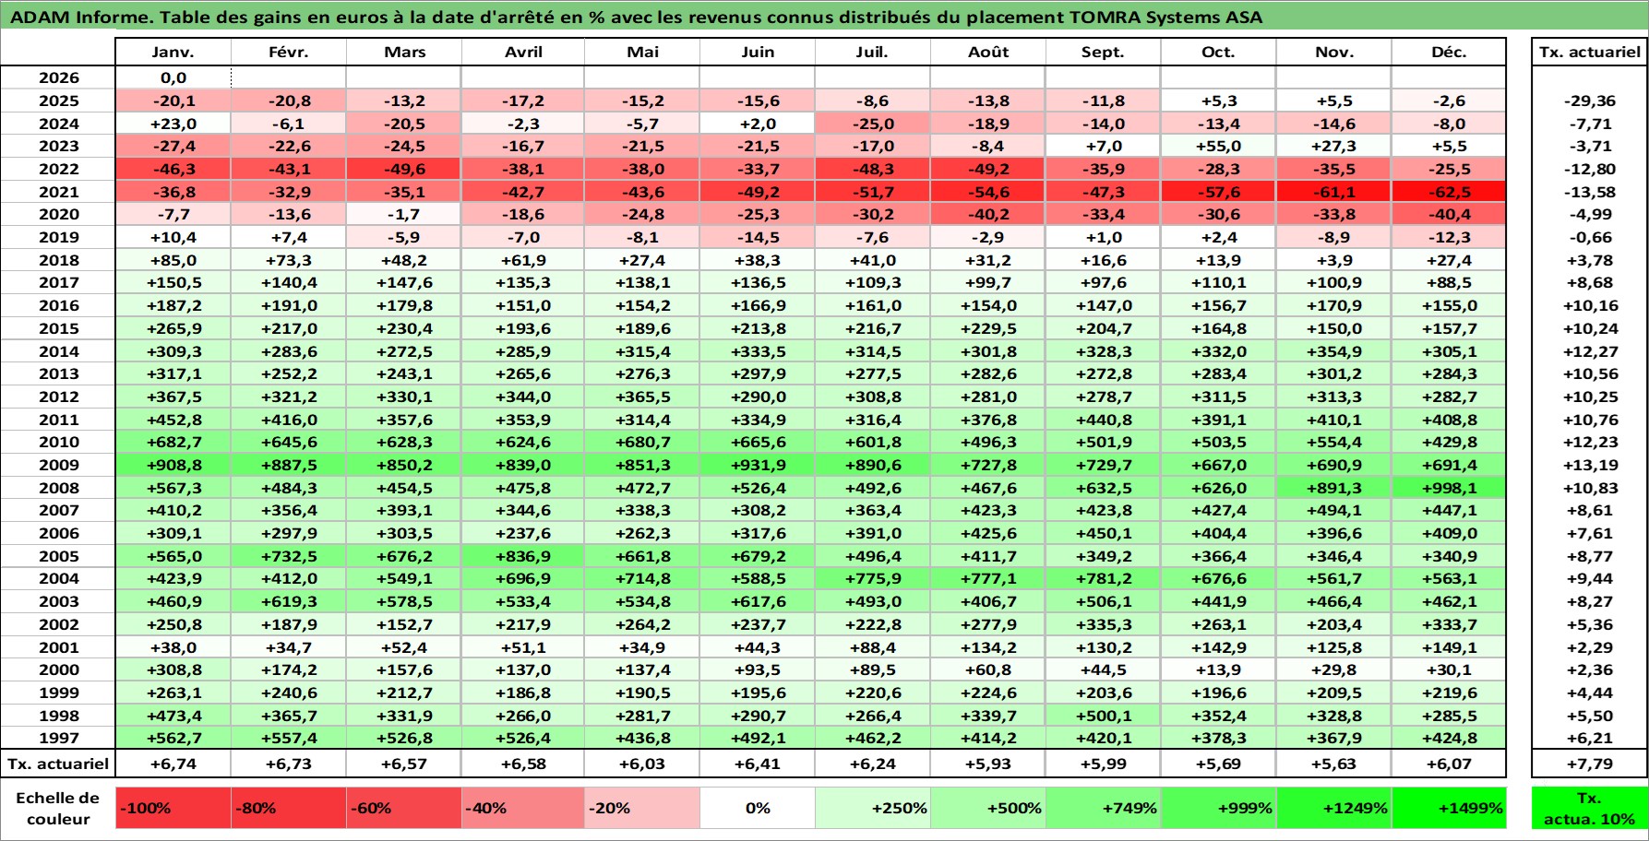The height and width of the screenshot is (841, 1649).
Task: Select the '-61,1' cell in November 2021
Action: pyautogui.click(x=1333, y=192)
